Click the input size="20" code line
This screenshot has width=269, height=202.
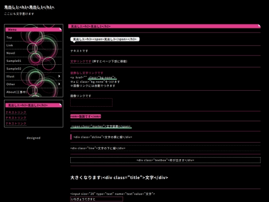113,194
